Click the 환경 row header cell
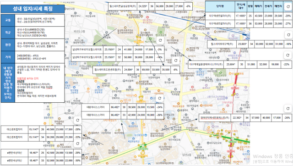The width and height of the screenshot is (293, 166). [8, 45]
